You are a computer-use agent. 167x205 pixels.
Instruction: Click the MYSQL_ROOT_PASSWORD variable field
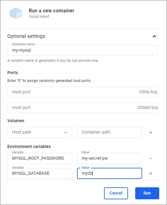pyautogui.click(x=40, y=158)
